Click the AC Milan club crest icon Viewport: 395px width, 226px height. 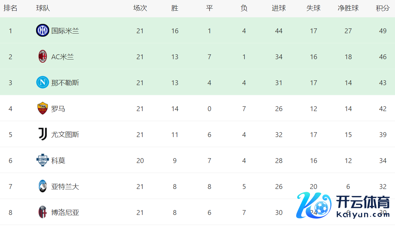(42, 56)
